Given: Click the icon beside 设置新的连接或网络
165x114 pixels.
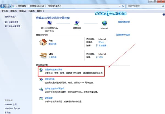Looking at the screenshot, I should (x=41, y=70).
